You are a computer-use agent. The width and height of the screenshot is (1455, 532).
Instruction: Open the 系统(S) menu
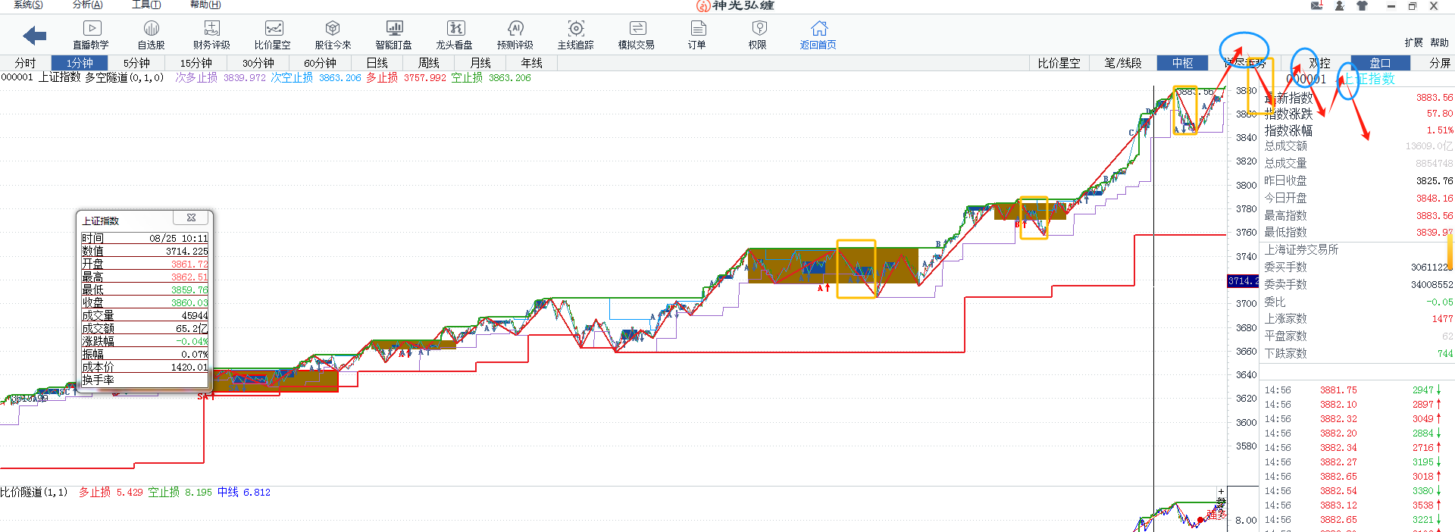pos(28,5)
